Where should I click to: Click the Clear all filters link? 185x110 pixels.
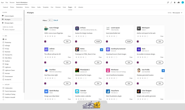click(55, 20)
